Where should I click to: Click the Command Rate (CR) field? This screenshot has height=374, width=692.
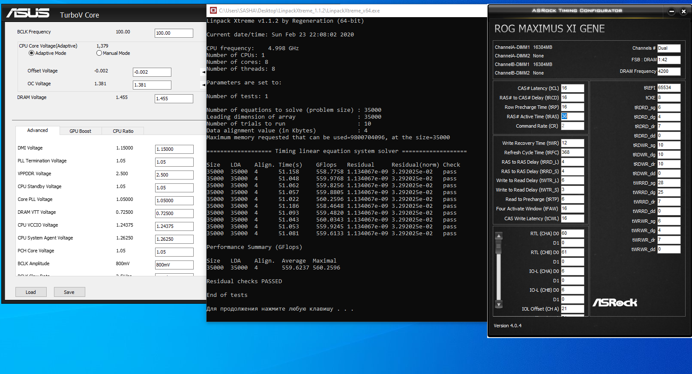pyautogui.click(x=572, y=126)
